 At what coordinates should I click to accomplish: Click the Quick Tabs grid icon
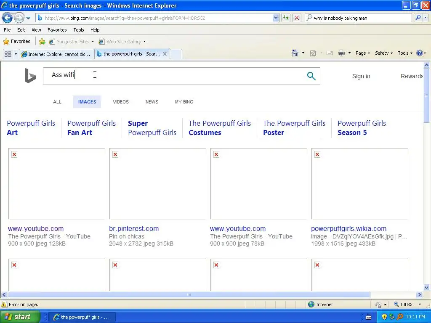tap(8, 54)
